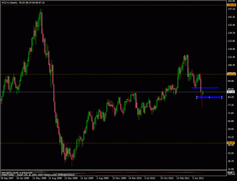Click the 135.40 price scale label
This screenshot has height=181, width=237.
point(231,25)
